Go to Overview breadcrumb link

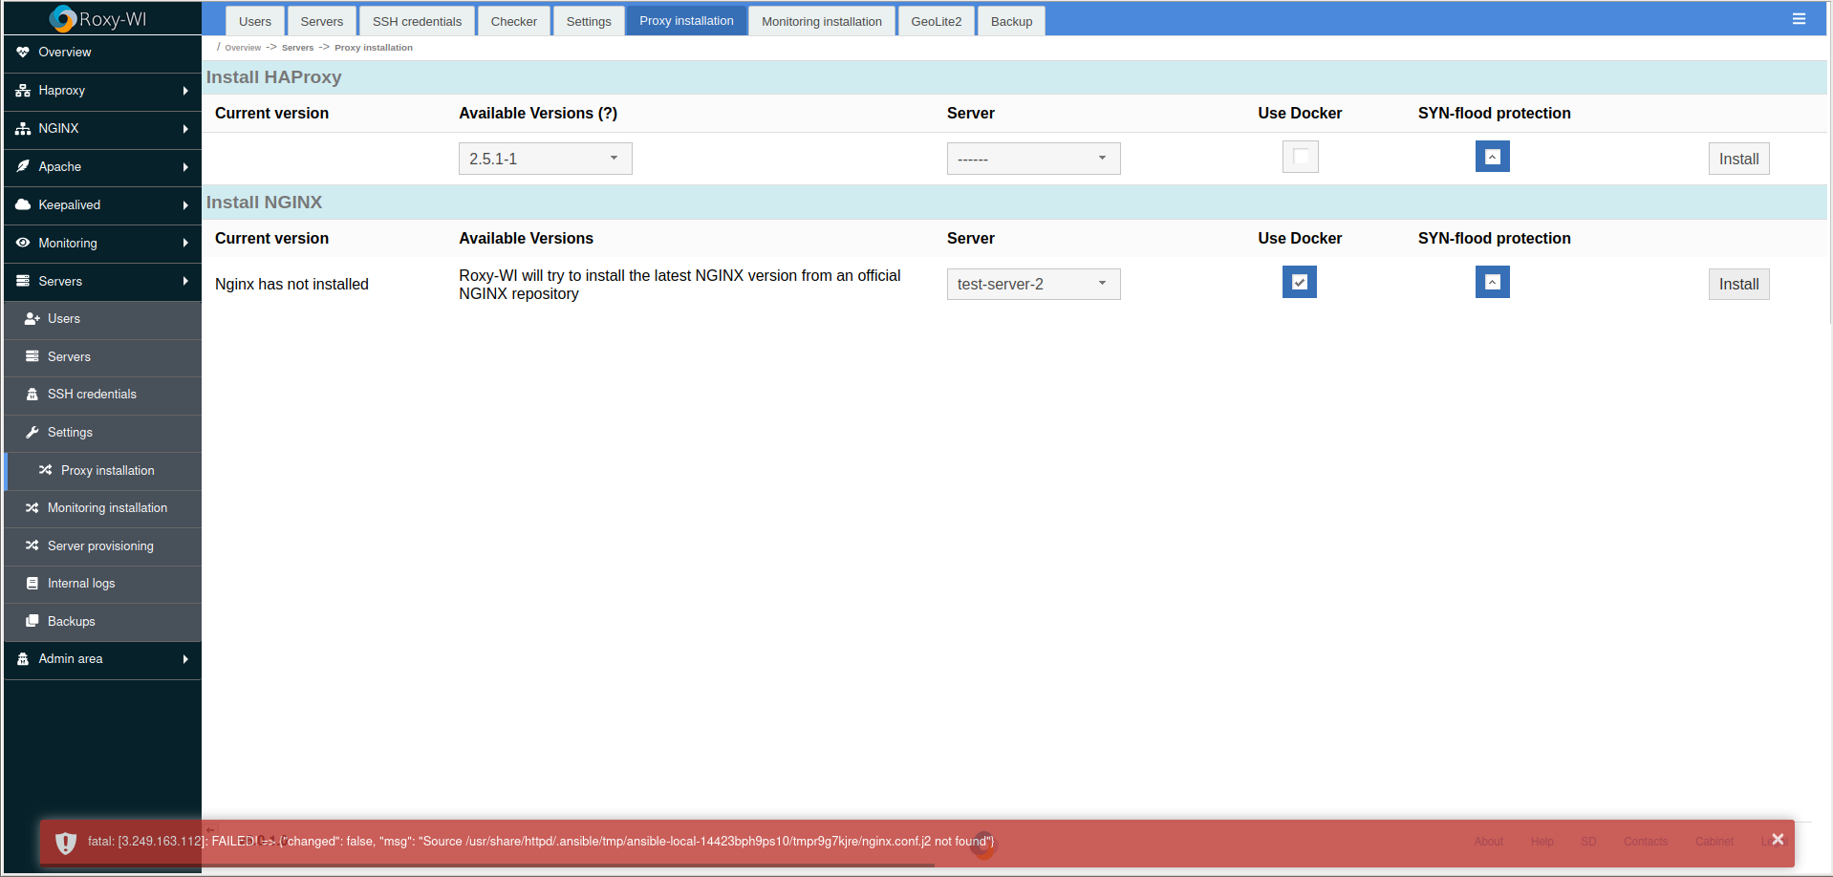coord(243,48)
